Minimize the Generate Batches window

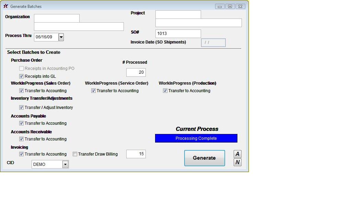tap(220, 7)
